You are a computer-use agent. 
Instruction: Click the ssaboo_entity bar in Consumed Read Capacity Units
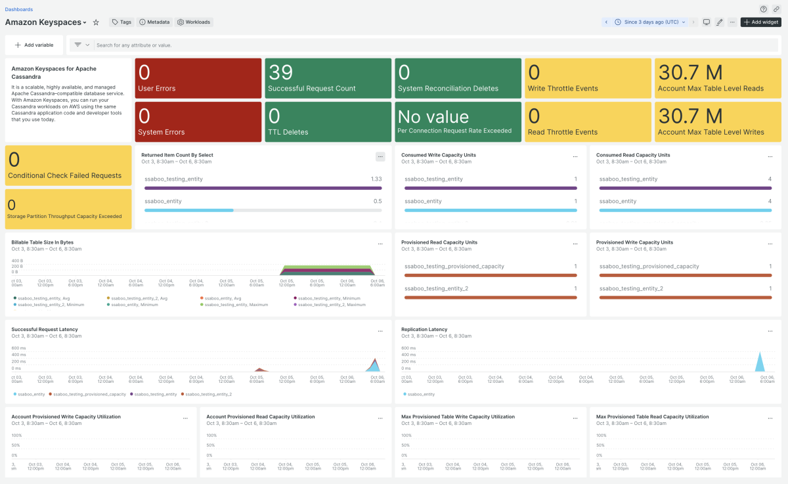(x=686, y=210)
